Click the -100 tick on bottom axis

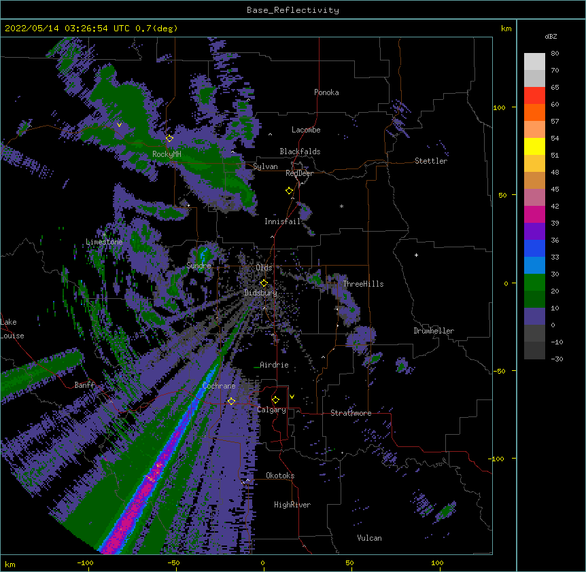point(85,562)
